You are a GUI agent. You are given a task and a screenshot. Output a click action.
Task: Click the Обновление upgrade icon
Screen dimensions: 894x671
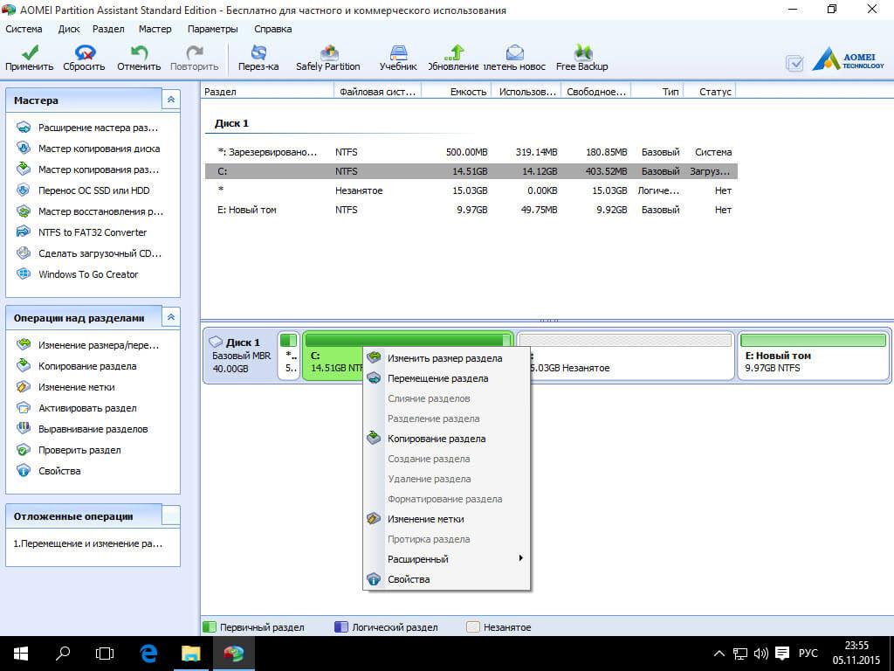tap(453, 58)
